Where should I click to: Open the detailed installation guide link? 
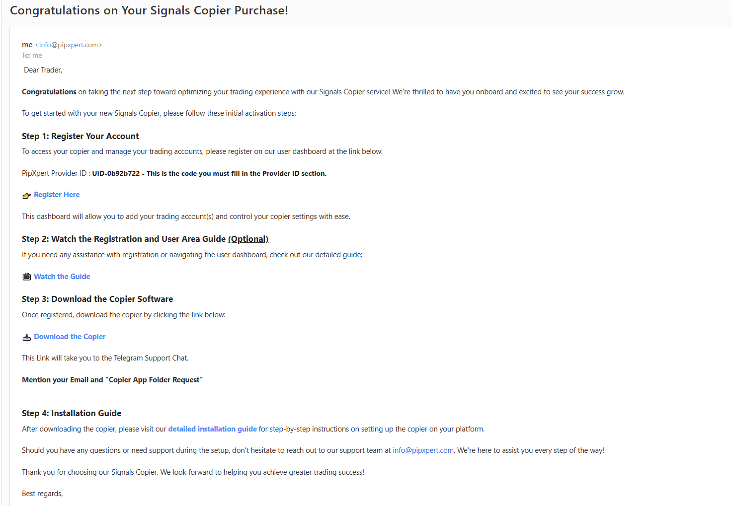point(213,429)
